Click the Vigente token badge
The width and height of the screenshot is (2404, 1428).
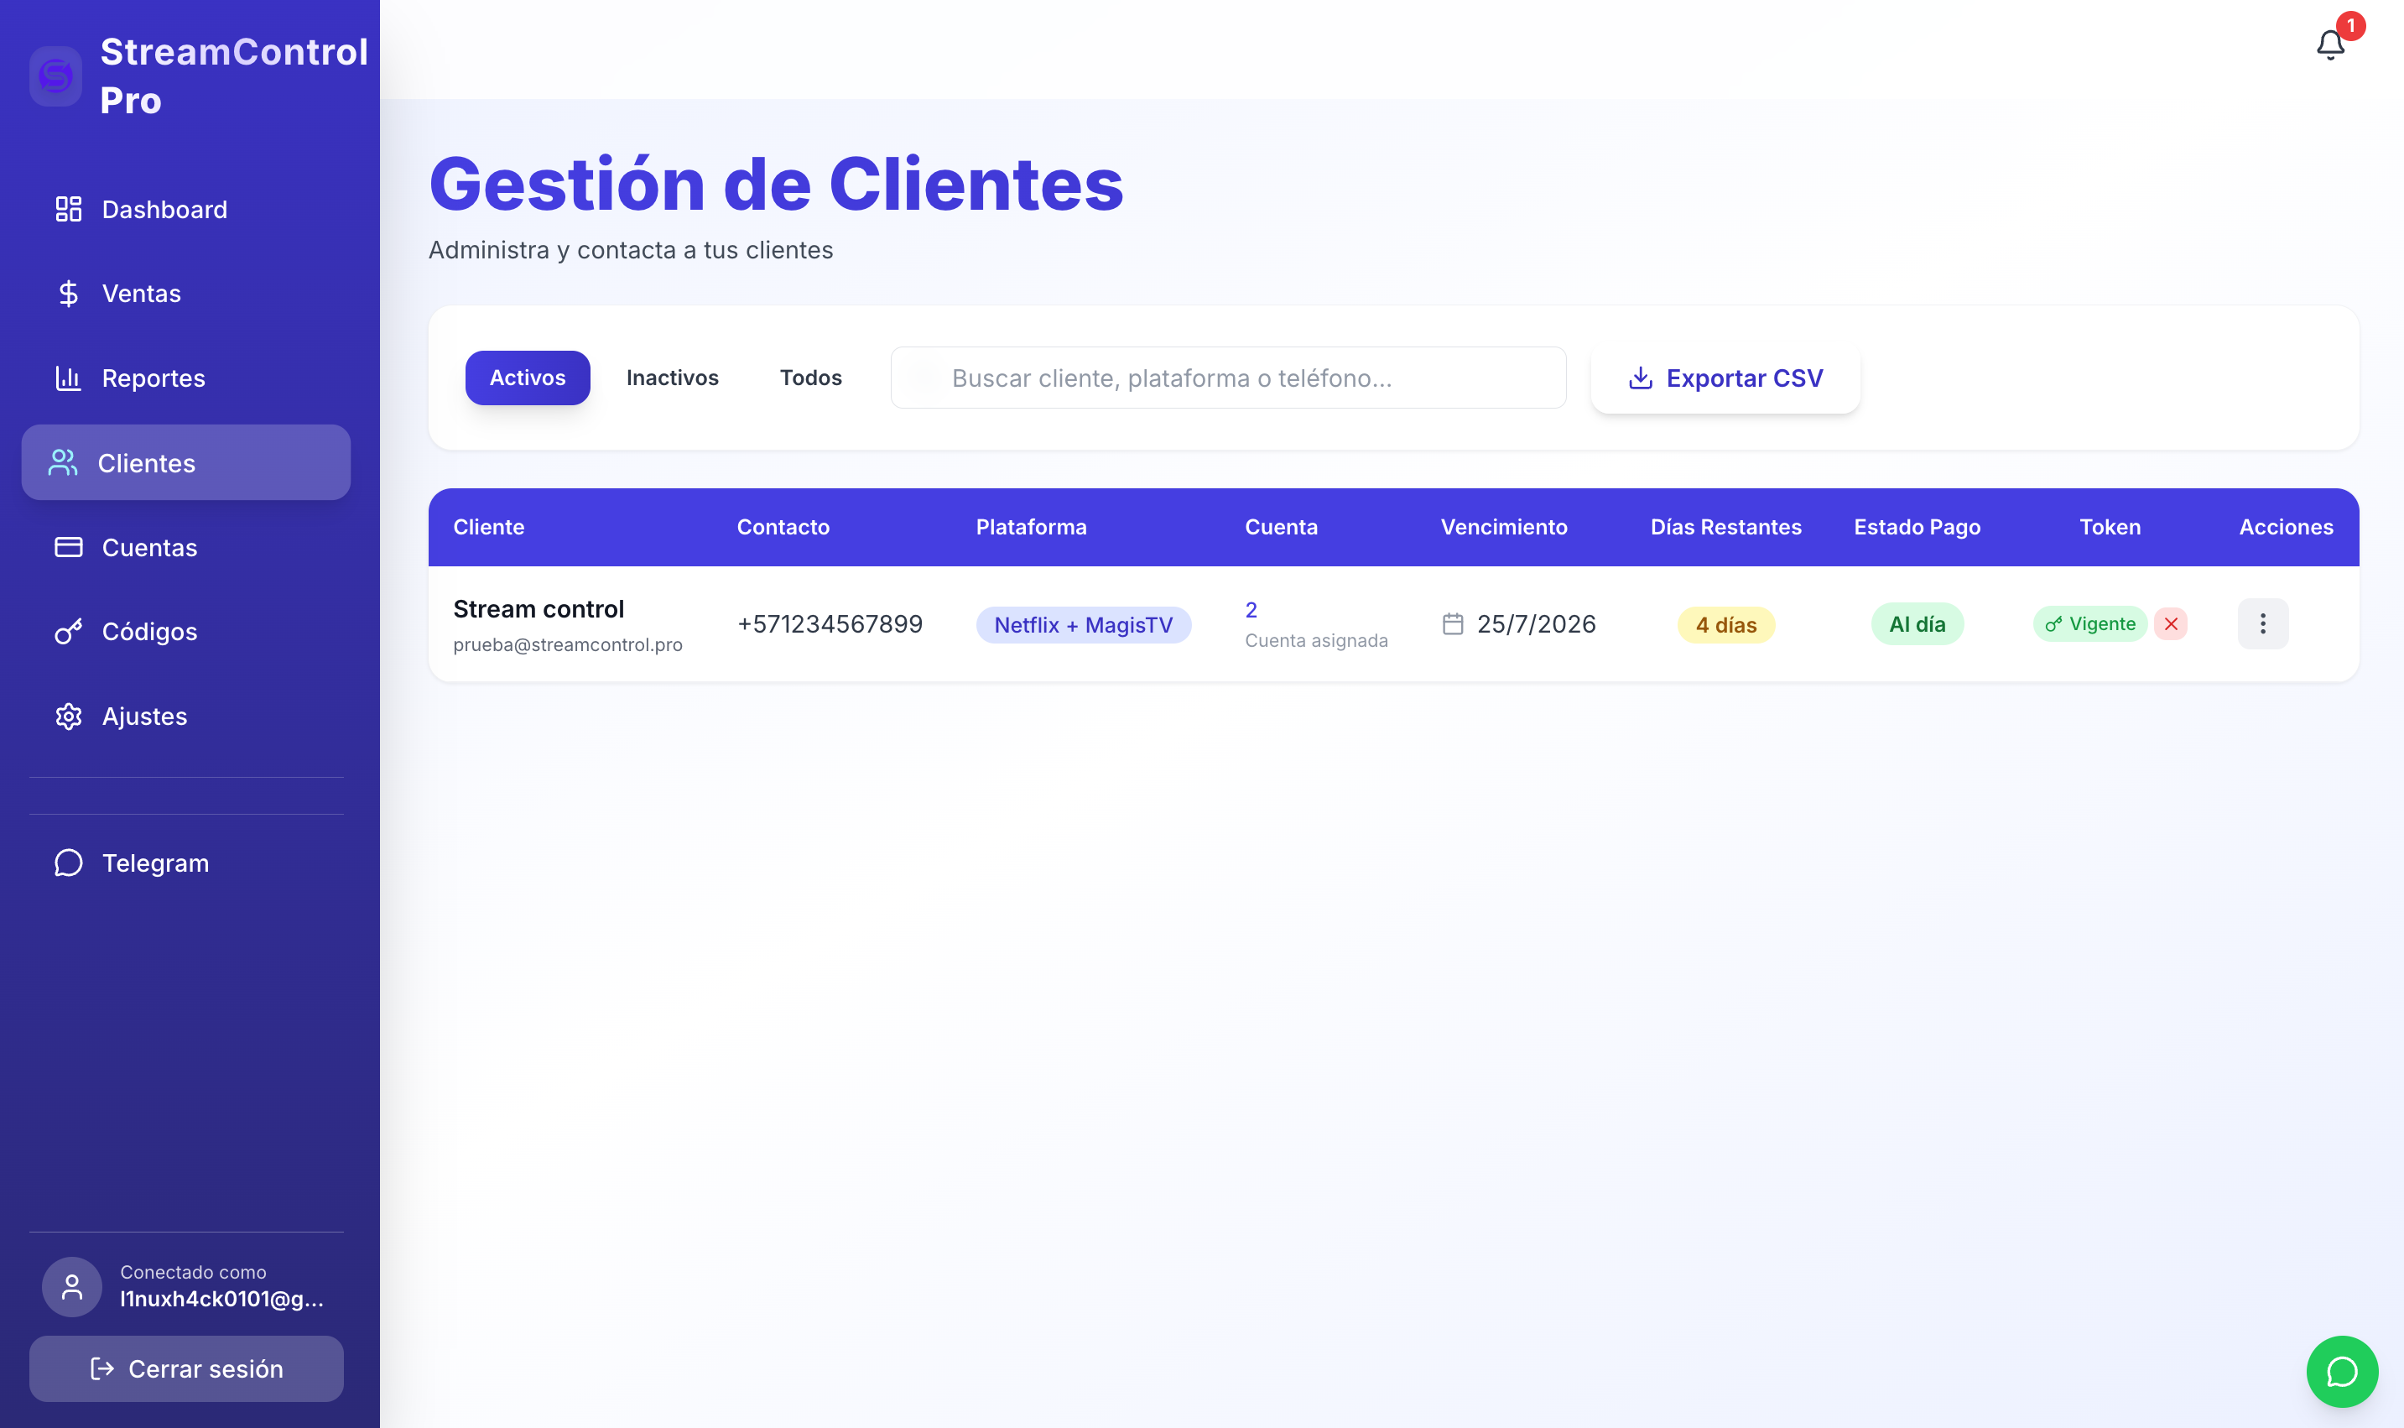[x=2090, y=623]
